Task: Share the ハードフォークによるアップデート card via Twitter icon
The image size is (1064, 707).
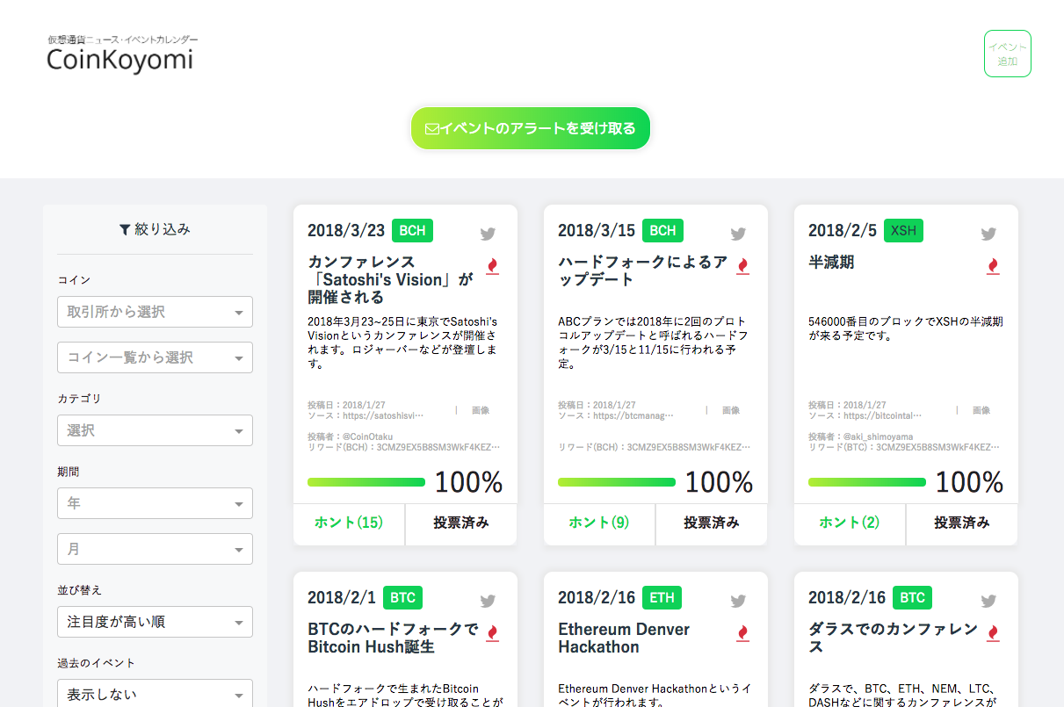Action: (x=738, y=234)
